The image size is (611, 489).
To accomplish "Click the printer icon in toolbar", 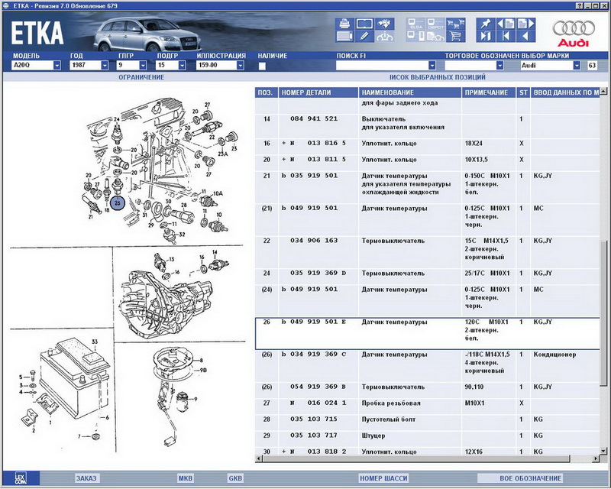I will (344, 24).
